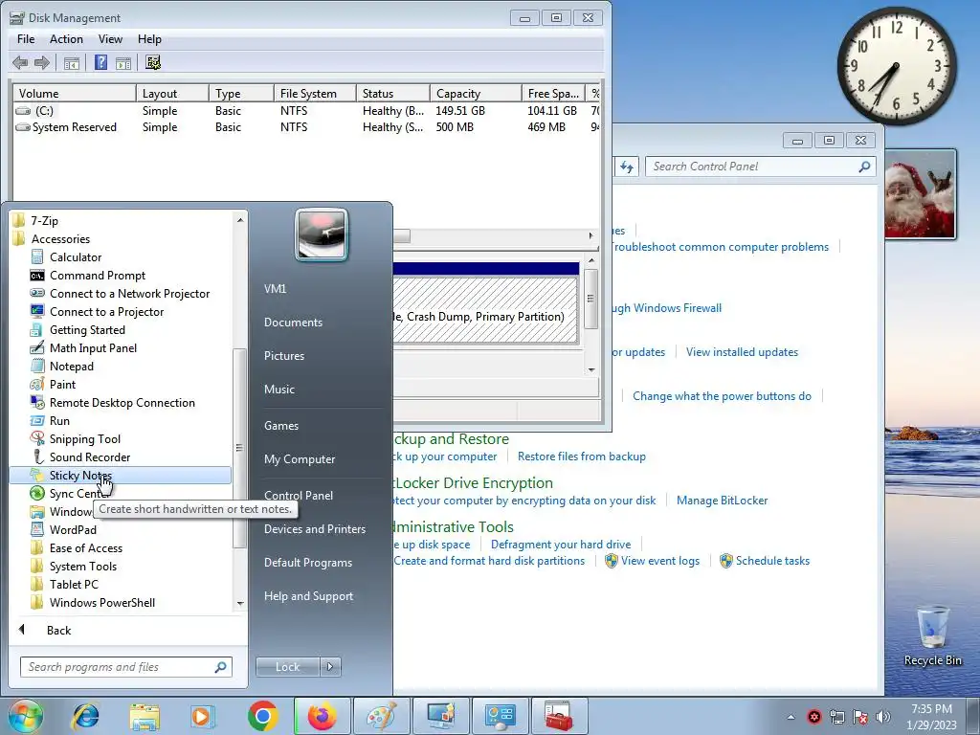This screenshot has width=980, height=735.
Task: Open the Action menu
Action: coord(66,38)
